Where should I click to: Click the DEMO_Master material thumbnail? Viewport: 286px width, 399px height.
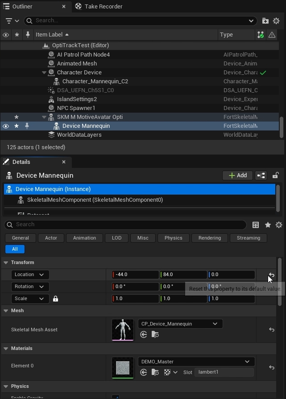[x=122, y=367]
